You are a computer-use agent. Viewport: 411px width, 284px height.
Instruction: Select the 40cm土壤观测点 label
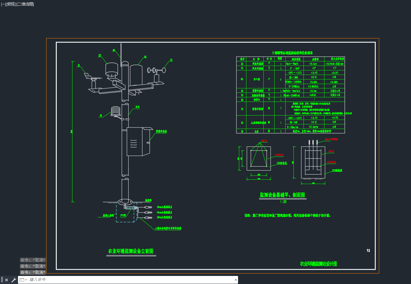pos(165,212)
